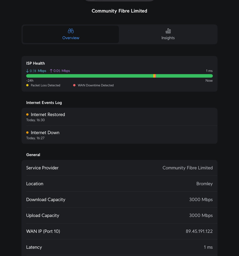239x256 pixels.
Task: Select the Upload Capacity row
Action: coord(119,215)
